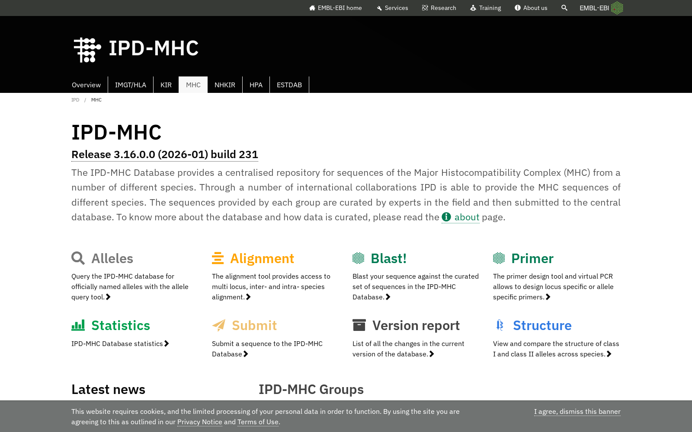Go to the Version report heading link

point(416,325)
